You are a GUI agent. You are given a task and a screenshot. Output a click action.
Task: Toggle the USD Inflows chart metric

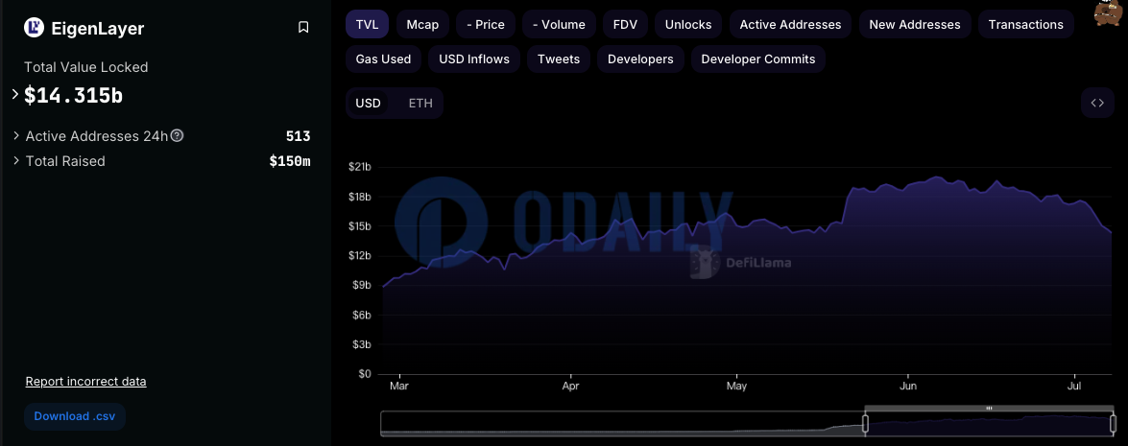pos(474,59)
